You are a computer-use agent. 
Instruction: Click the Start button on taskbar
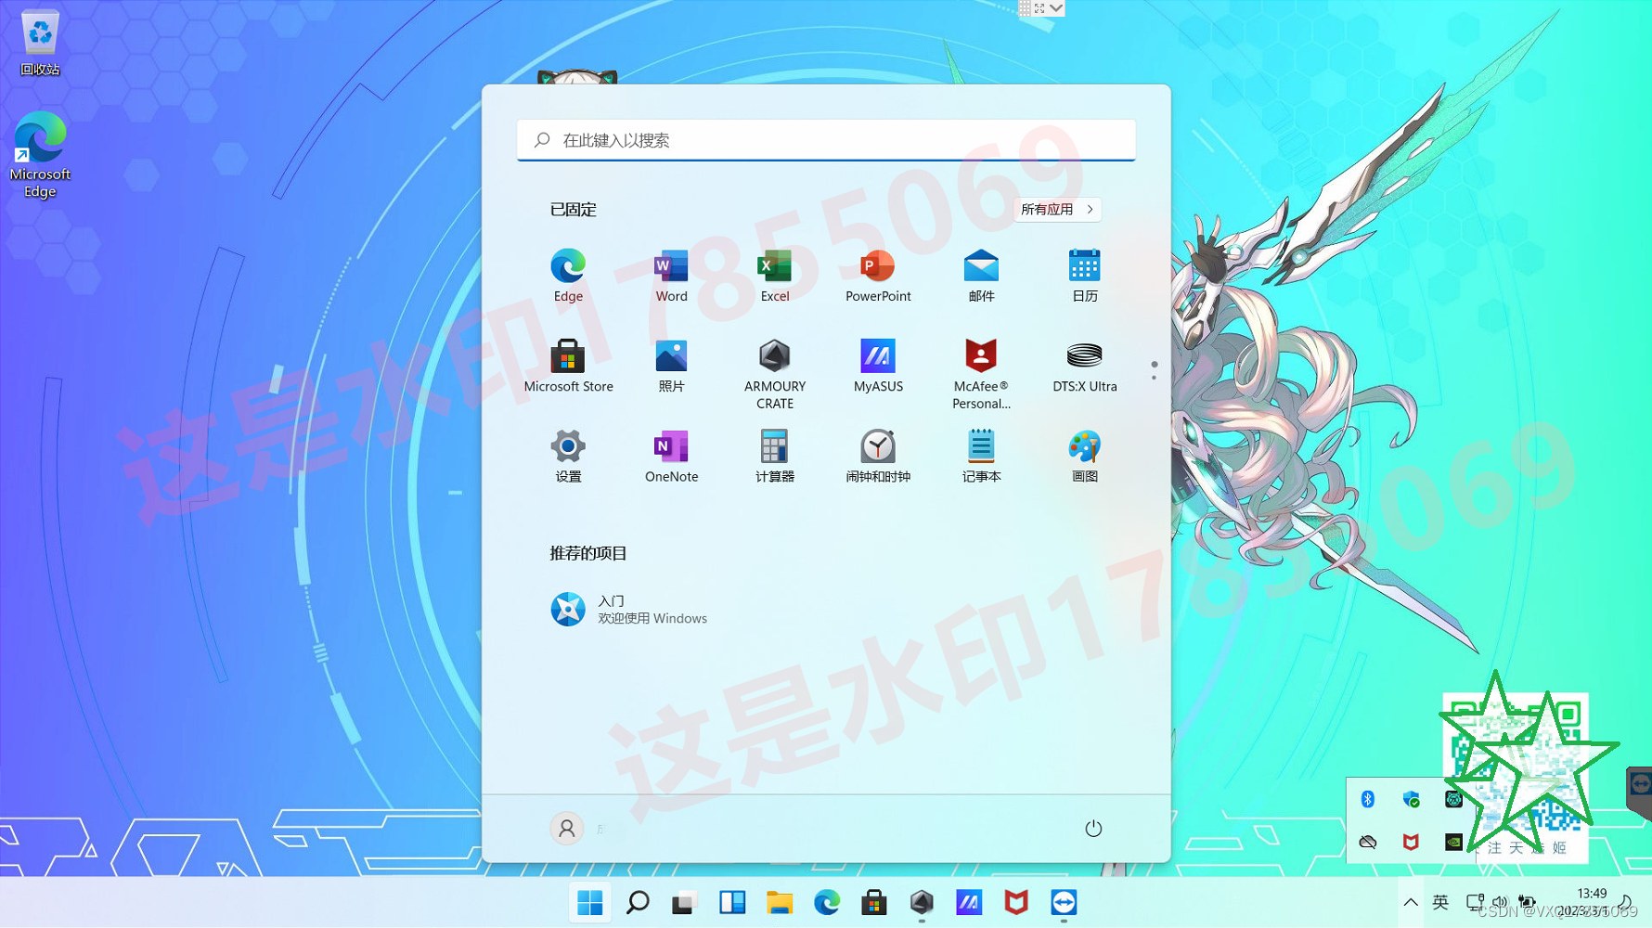(x=589, y=902)
